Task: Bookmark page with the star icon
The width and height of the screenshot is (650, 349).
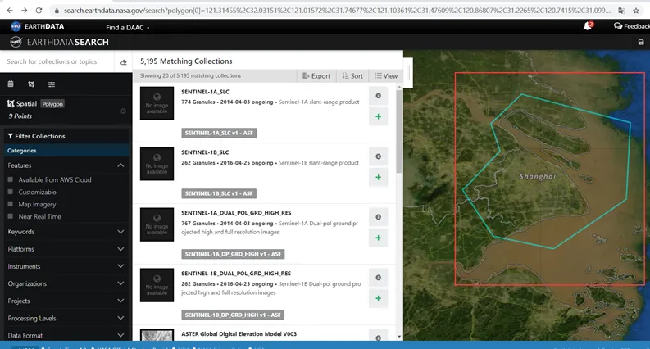Action: point(636,11)
